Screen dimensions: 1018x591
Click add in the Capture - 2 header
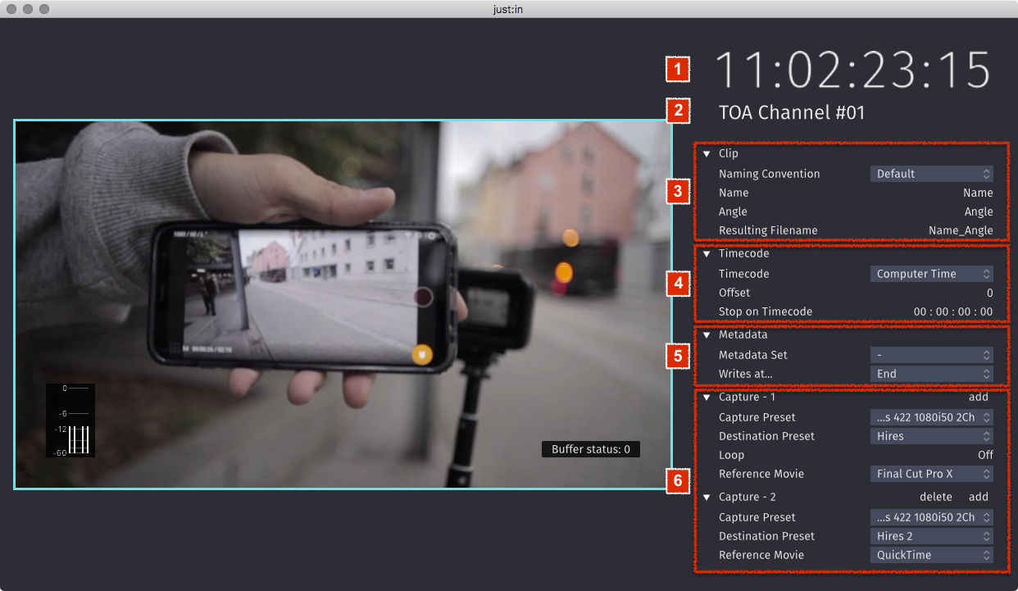coord(979,497)
